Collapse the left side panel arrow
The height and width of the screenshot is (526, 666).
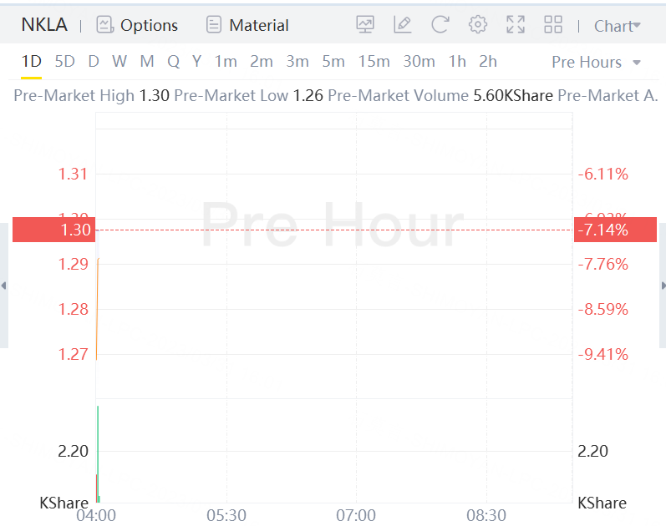pos(3,286)
